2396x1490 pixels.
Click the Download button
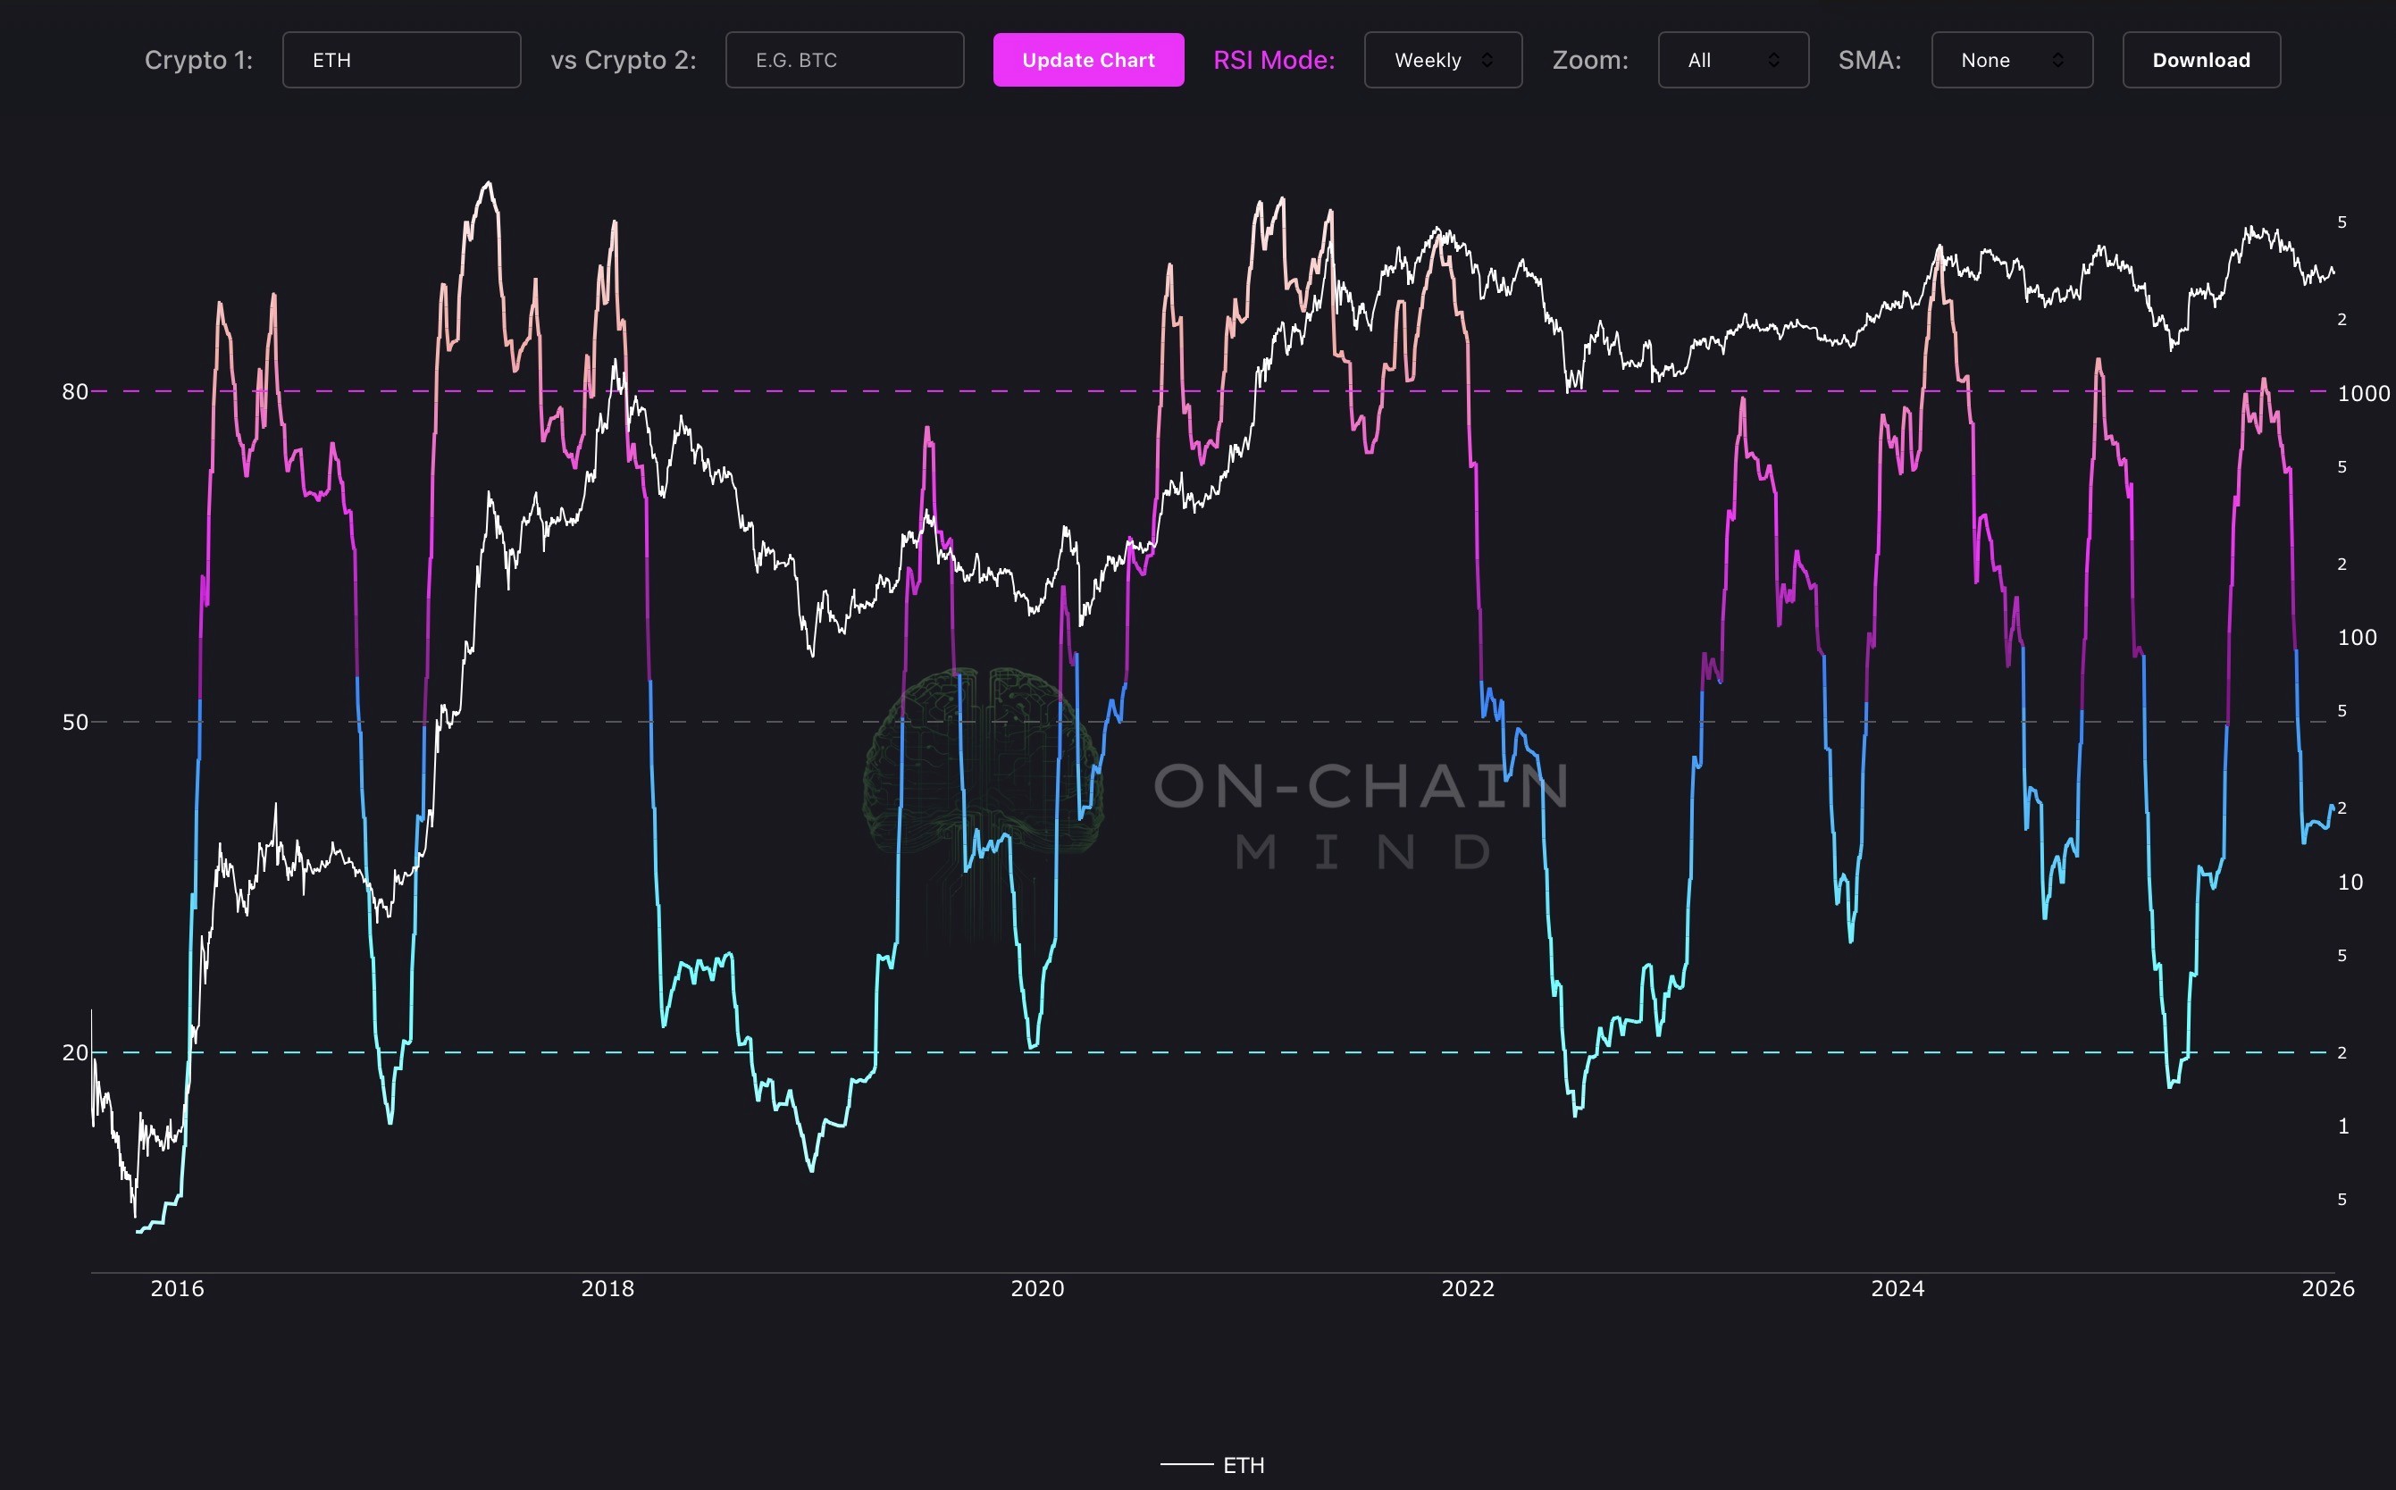tap(2199, 60)
